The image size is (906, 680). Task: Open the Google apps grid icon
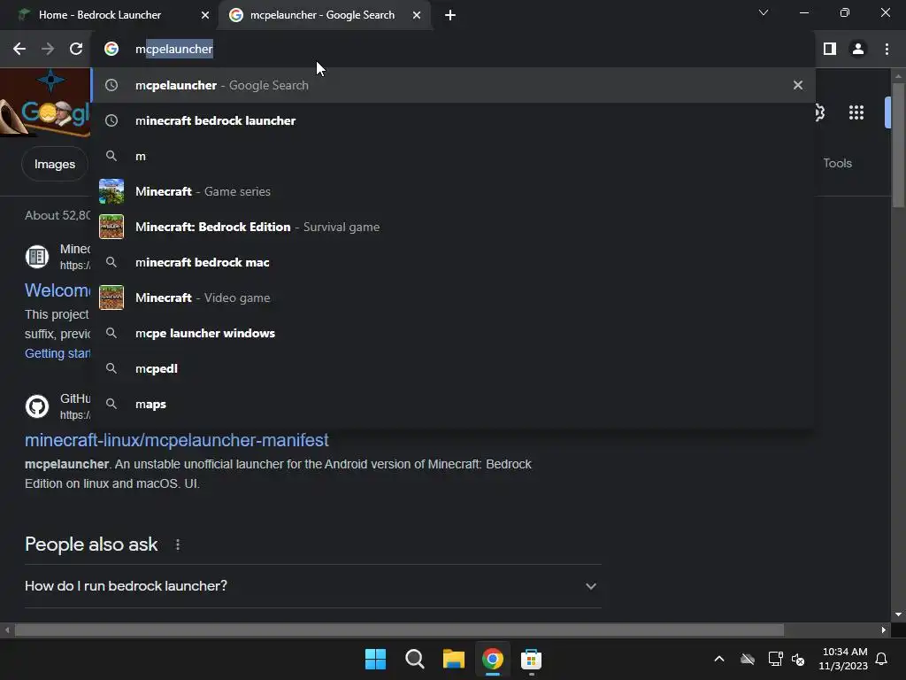click(856, 112)
